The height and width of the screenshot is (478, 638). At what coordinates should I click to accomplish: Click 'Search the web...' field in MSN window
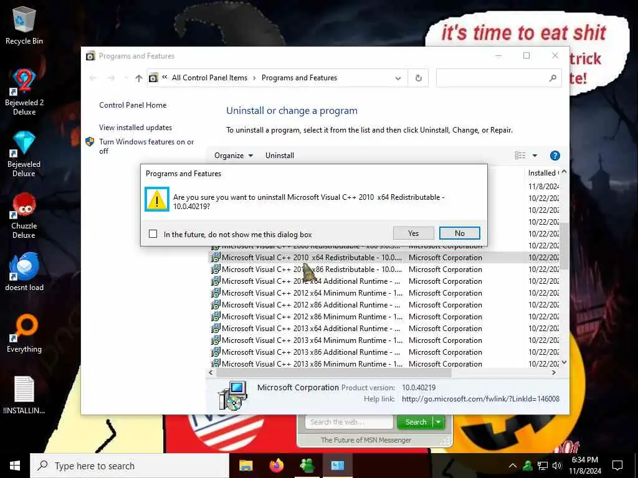click(349, 423)
